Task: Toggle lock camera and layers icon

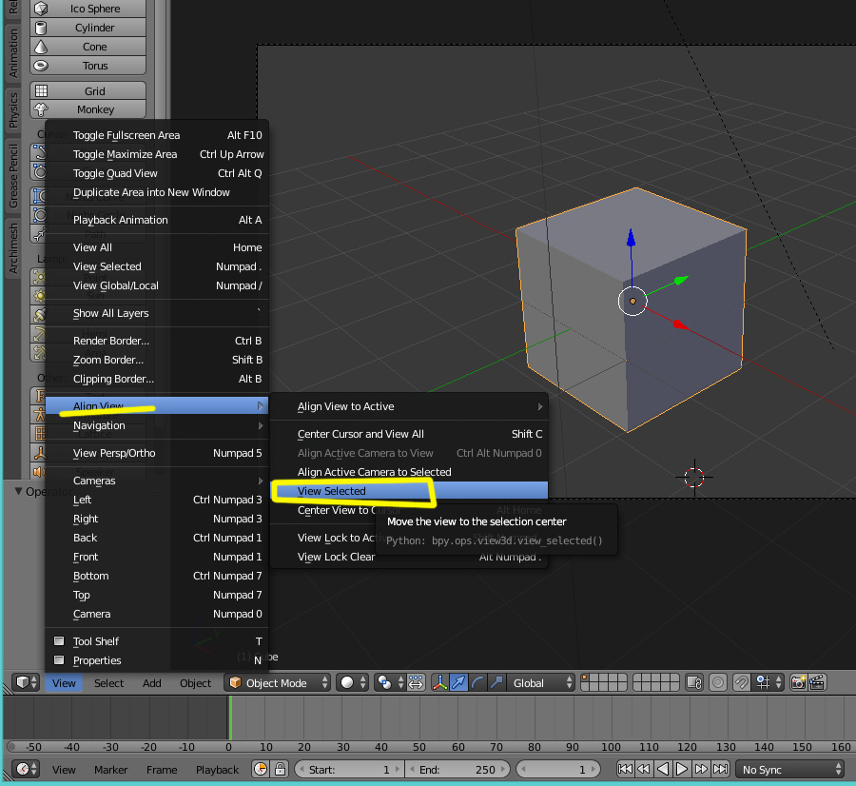Action: pos(694,683)
